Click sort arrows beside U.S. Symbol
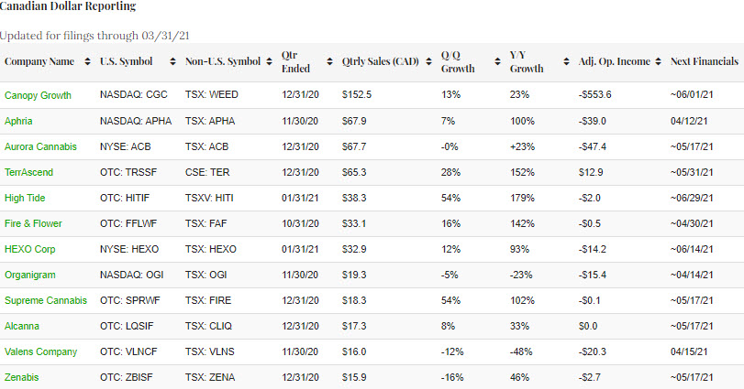The image size is (744, 389). (173, 62)
